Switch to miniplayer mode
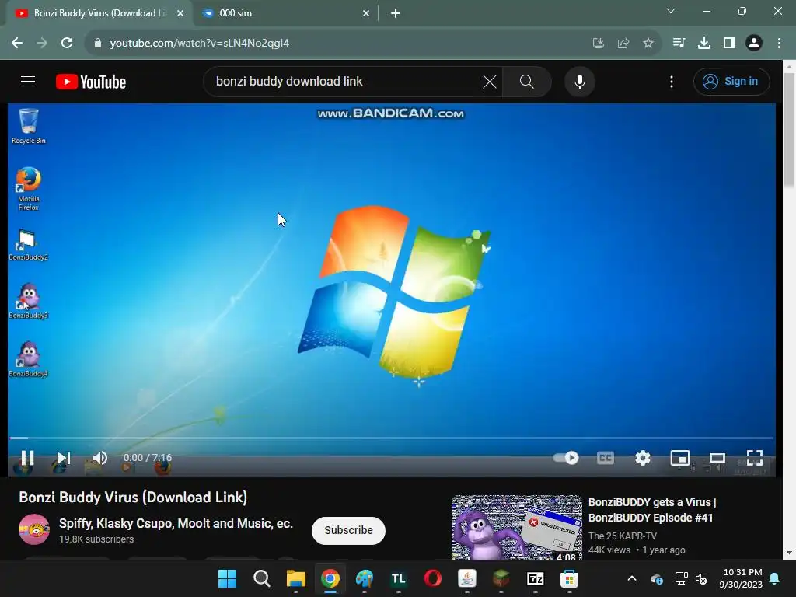Viewport: 796px width, 597px height. [x=679, y=458]
